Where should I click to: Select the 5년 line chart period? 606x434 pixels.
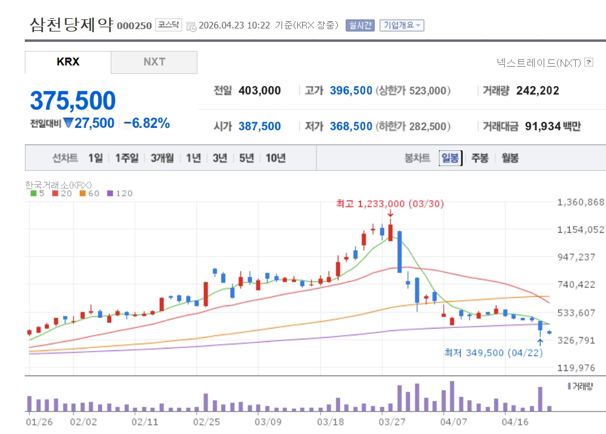tap(246, 158)
